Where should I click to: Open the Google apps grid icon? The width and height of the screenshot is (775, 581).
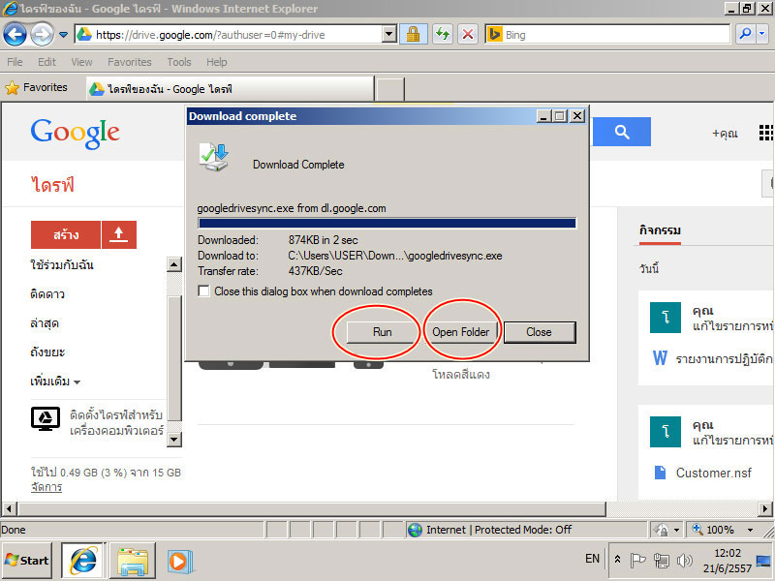click(766, 133)
